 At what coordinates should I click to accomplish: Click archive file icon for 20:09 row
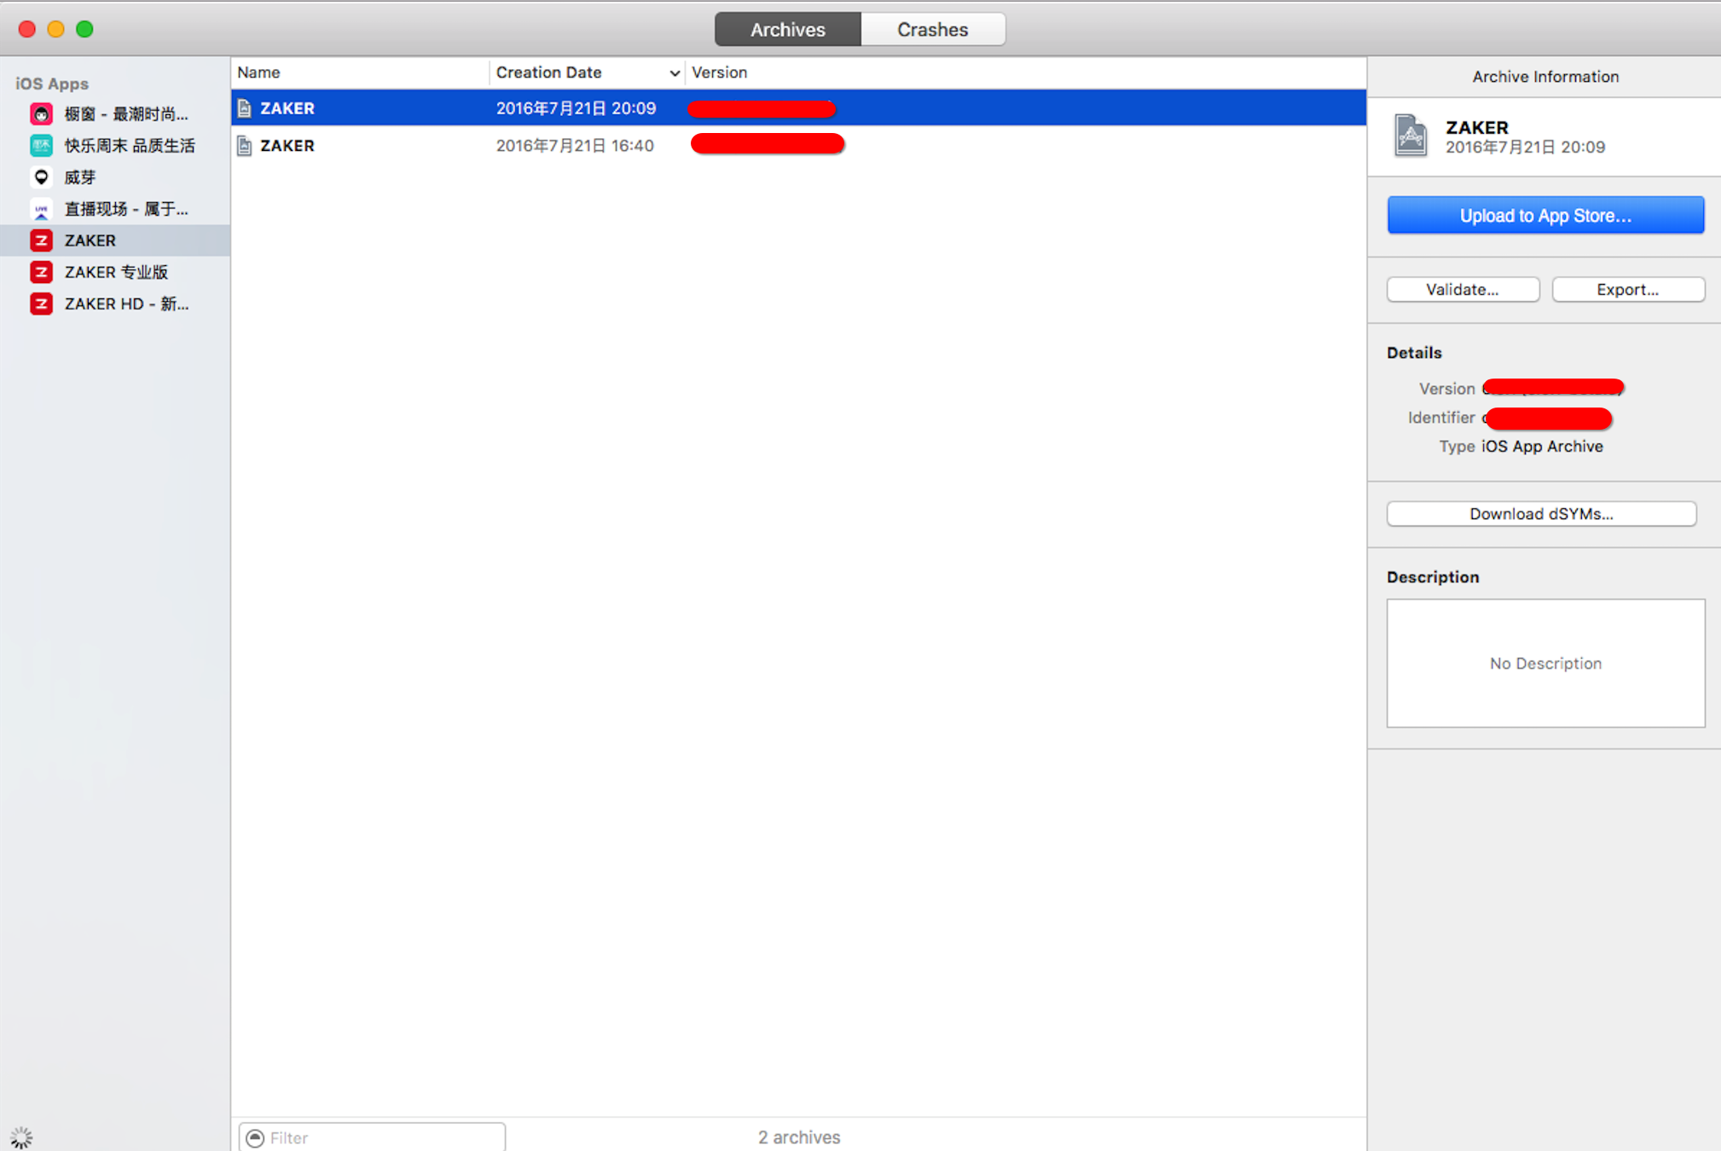click(x=245, y=108)
